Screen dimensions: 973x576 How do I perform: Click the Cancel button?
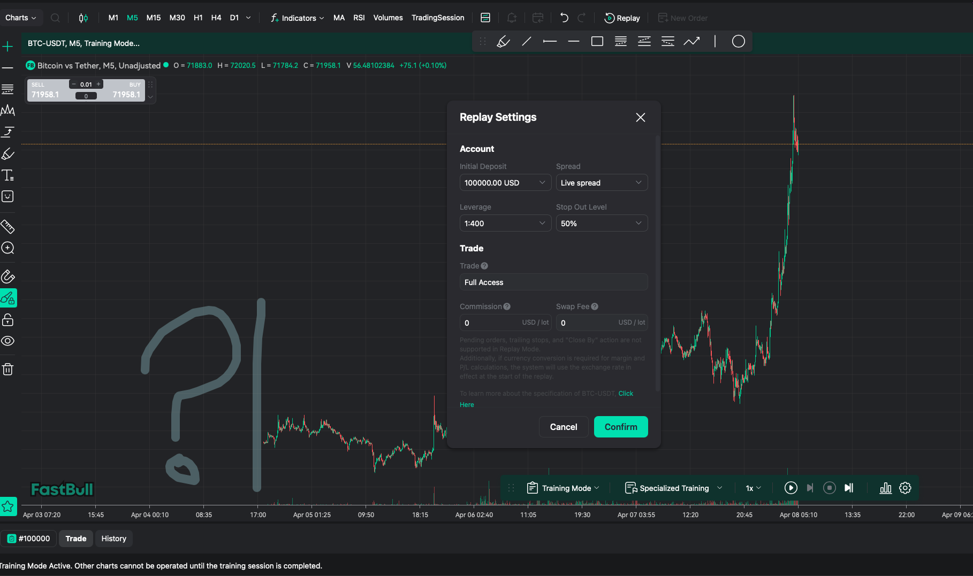tap(563, 427)
